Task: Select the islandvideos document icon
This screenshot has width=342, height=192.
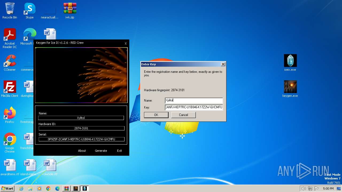Action: pyautogui.click(x=29, y=167)
